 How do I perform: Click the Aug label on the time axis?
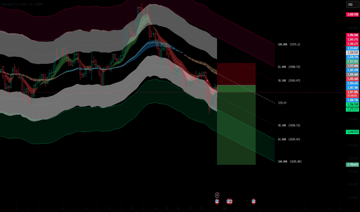[224, 208]
